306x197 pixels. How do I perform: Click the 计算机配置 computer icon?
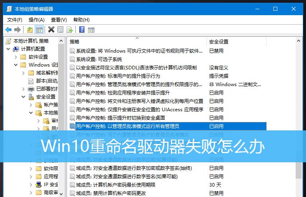(x=16, y=49)
